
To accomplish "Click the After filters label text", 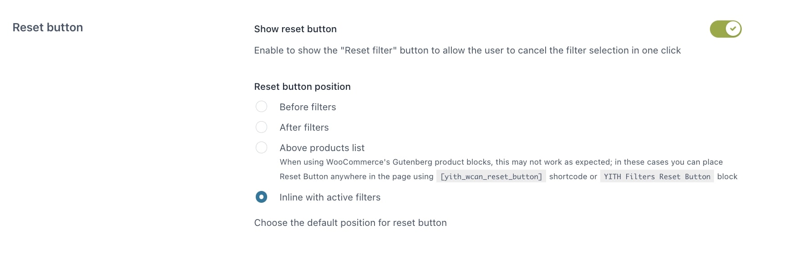I will 304,127.
